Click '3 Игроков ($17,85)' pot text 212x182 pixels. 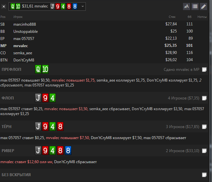pos(183,127)
